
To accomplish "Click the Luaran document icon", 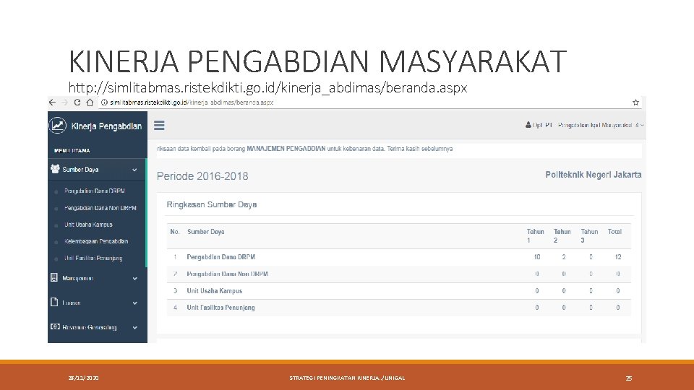I will [x=54, y=302].
